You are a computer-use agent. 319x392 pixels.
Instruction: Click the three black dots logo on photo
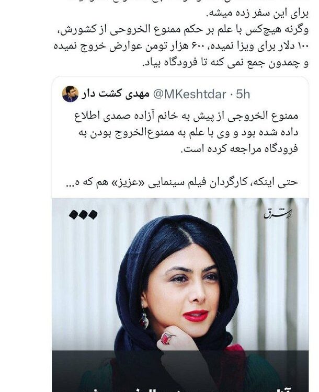[x=83, y=214]
